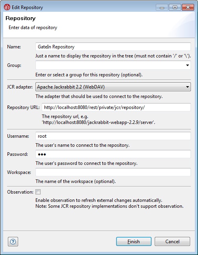
Task: Click the Password field
Action: pyautogui.click(x=113, y=154)
